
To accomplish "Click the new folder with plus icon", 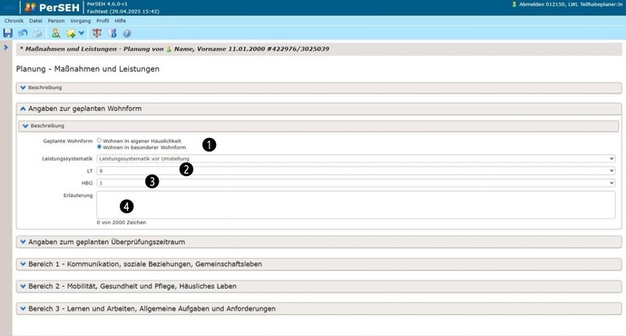I will tap(71, 34).
